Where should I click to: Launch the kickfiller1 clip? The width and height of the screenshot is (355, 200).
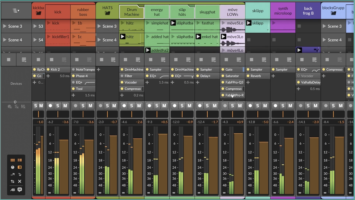(x=49, y=37)
